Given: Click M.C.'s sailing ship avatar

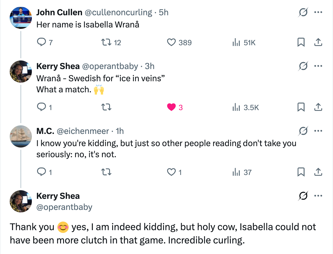Looking at the screenshot, I should (x=21, y=136).
